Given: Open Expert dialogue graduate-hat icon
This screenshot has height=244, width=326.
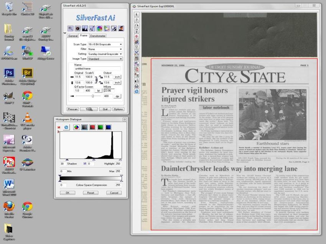Looking at the screenshot, I should (121, 28).
